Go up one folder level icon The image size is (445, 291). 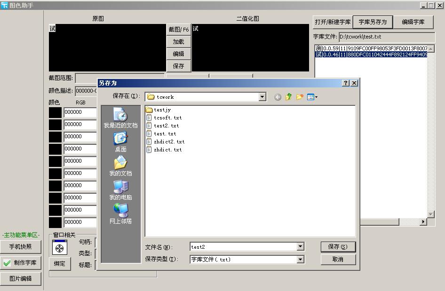pos(289,97)
